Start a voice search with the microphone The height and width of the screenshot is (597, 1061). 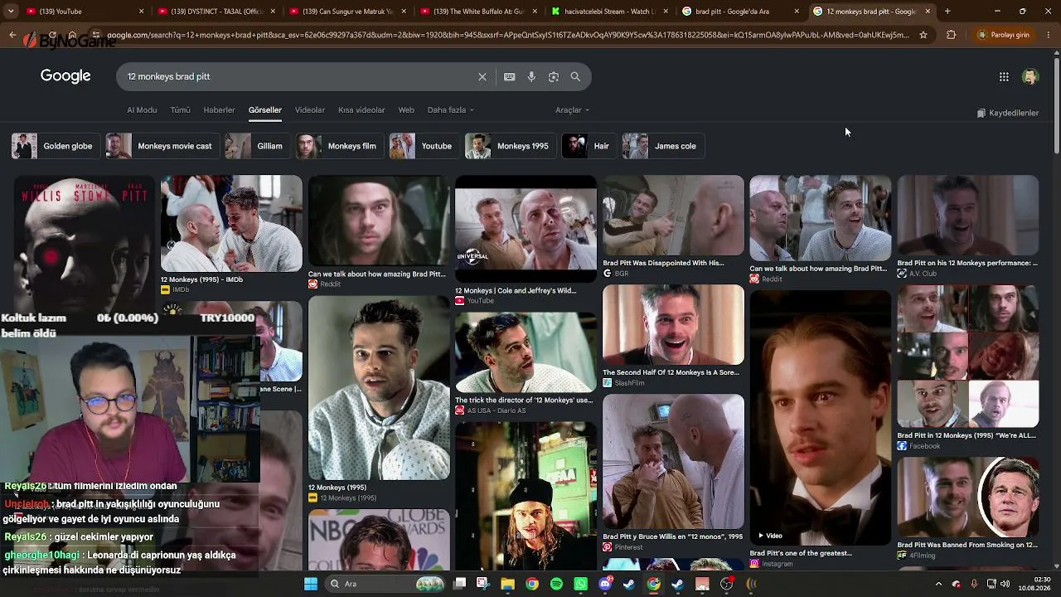click(x=531, y=76)
